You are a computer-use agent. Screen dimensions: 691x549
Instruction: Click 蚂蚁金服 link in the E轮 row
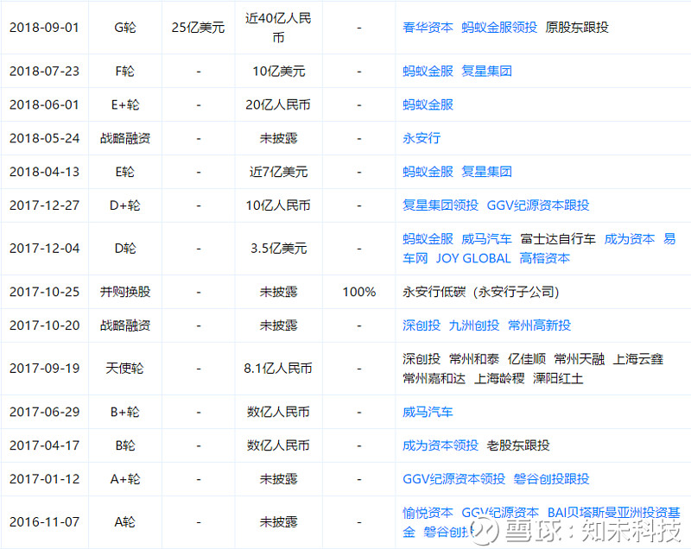428,172
